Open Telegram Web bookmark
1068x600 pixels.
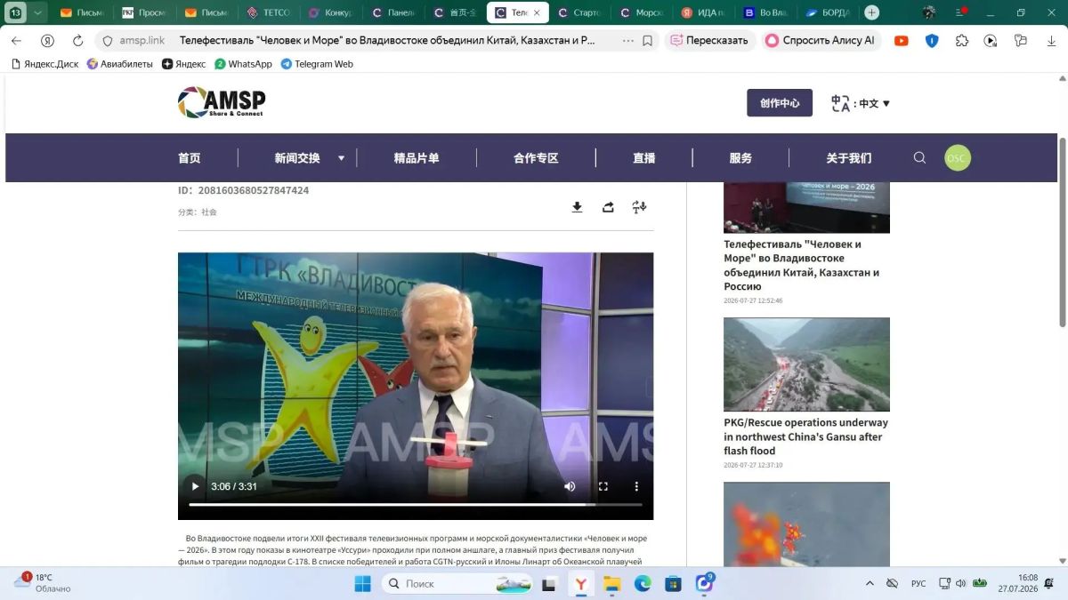click(x=317, y=64)
